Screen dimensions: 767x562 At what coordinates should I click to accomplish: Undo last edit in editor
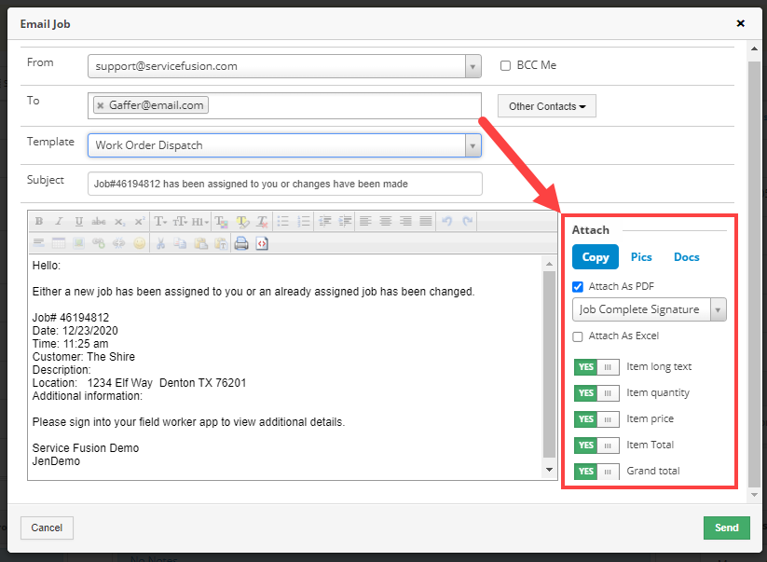click(x=447, y=222)
